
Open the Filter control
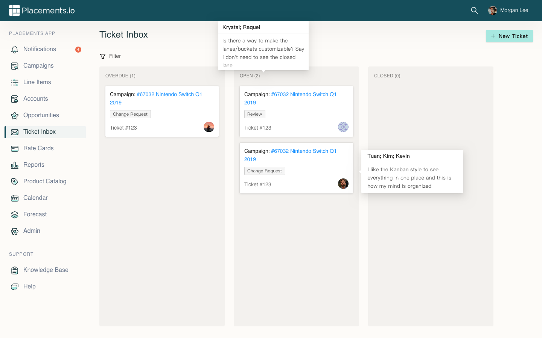click(x=110, y=56)
